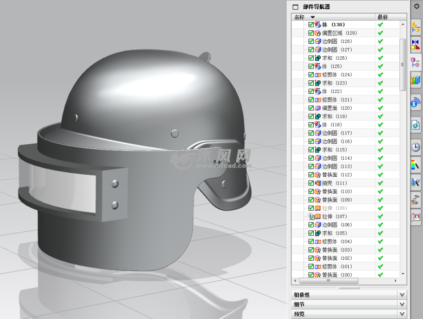Toggle the 边倒圆 (113) checkbox
Image resolution: width=423 pixels, height=319 pixels.
click(311, 166)
